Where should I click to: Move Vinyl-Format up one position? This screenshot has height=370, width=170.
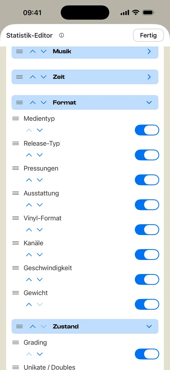click(x=29, y=230)
